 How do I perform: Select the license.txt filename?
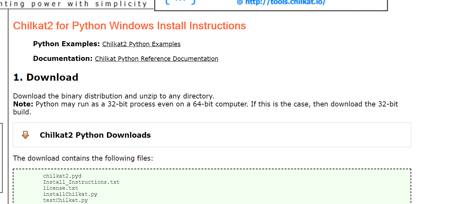(61, 188)
